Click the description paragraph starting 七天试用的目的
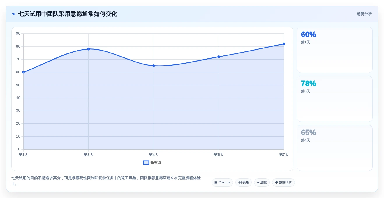384x198 pixels. (x=106, y=181)
